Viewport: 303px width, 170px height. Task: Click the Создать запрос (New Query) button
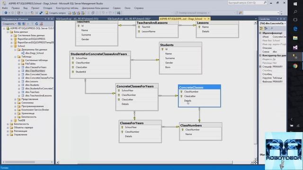[56, 13]
